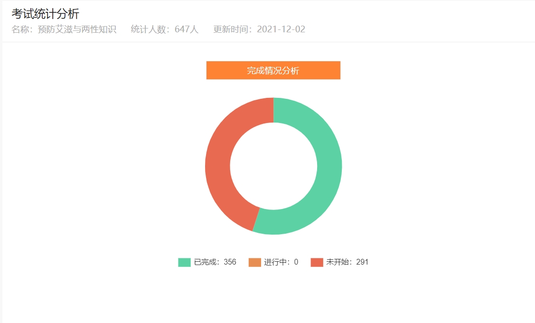Toggle the red 未开始 legend swatch
Image resolution: width=535 pixels, height=323 pixels.
click(x=317, y=262)
